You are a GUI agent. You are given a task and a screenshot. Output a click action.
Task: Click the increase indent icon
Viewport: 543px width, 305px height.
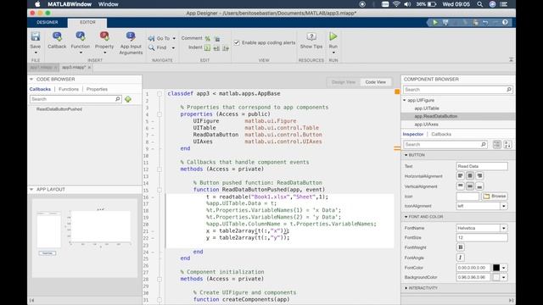tap(216, 48)
